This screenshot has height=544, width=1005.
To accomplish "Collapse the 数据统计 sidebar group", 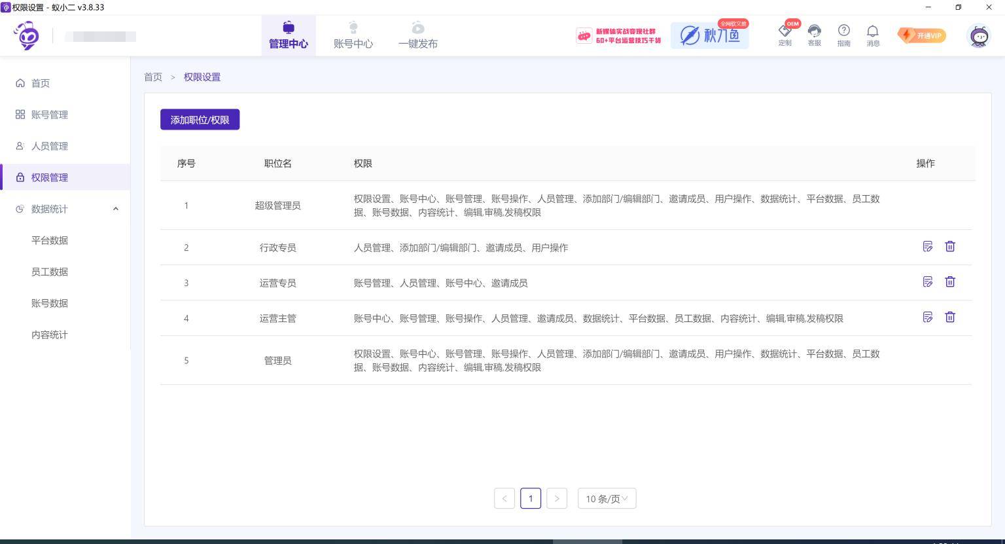I will [116, 209].
